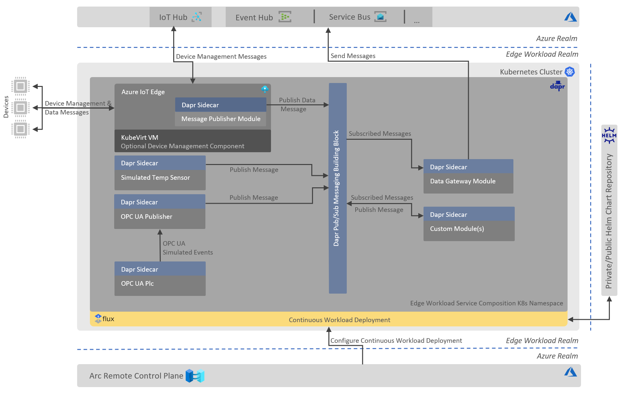Click the Data Gateway Module box
Image resolution: width=622 pixels, height=393 pixels.
468,183
